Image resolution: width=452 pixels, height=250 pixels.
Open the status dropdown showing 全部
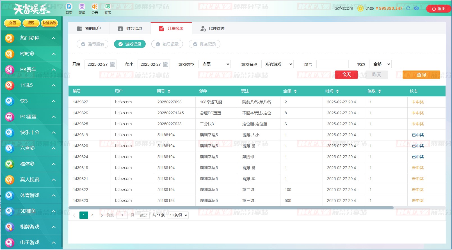point(380,64)
